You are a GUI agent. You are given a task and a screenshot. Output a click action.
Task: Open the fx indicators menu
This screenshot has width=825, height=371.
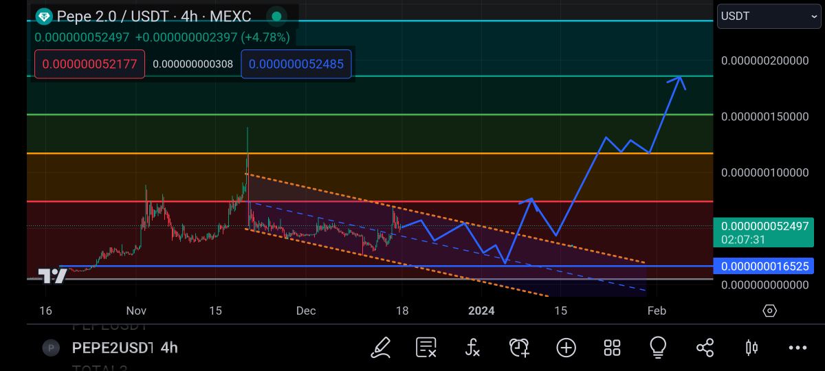click(472, 348)
